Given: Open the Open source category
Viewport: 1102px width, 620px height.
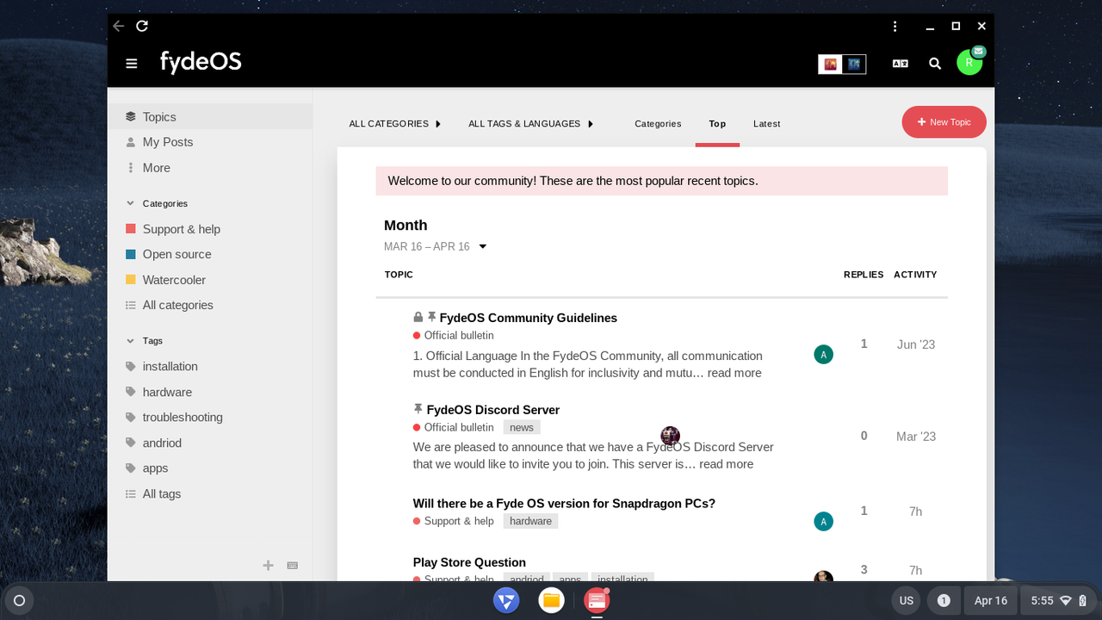Looking at the screenshot, I should point(210,254).
